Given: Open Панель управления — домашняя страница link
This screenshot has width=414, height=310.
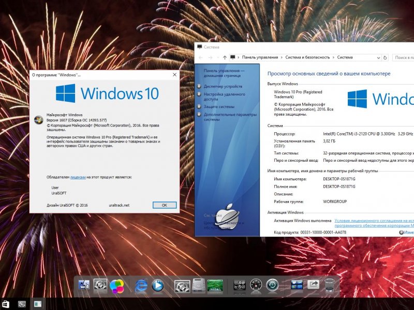Looking at the screenshot, I should pos(224,73).
